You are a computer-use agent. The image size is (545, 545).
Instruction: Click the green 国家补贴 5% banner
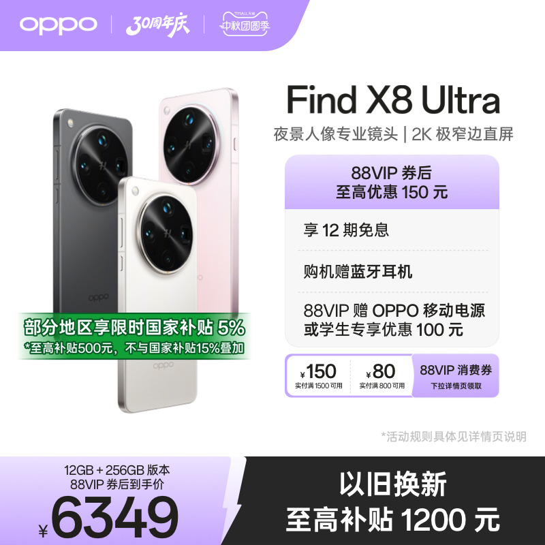click(134, 336)
